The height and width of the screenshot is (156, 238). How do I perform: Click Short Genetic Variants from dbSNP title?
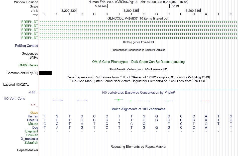[138, 69]
